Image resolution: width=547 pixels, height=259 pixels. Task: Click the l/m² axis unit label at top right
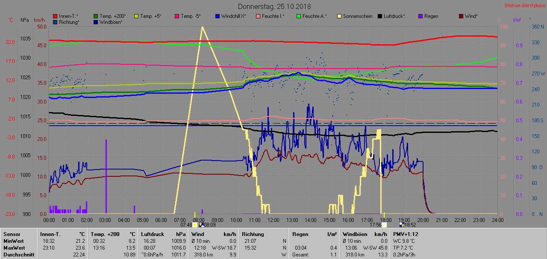click(x=516, y=20)
